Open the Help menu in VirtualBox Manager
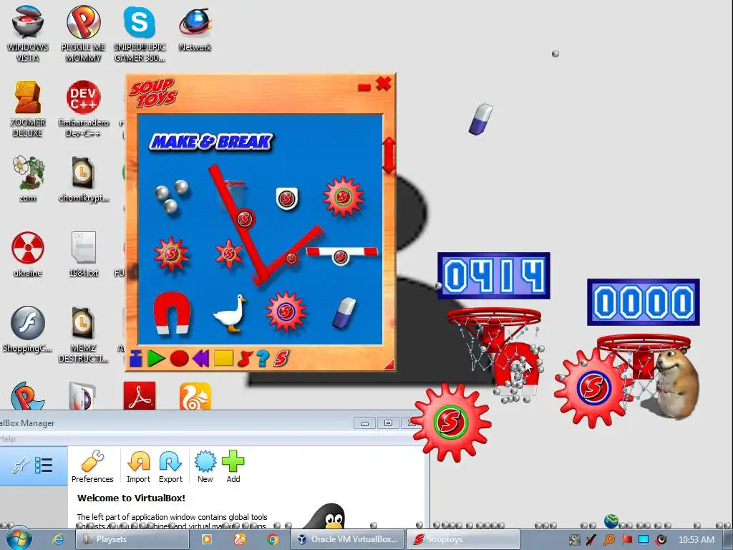The image size is (733, 550). (x=8, y=439)
